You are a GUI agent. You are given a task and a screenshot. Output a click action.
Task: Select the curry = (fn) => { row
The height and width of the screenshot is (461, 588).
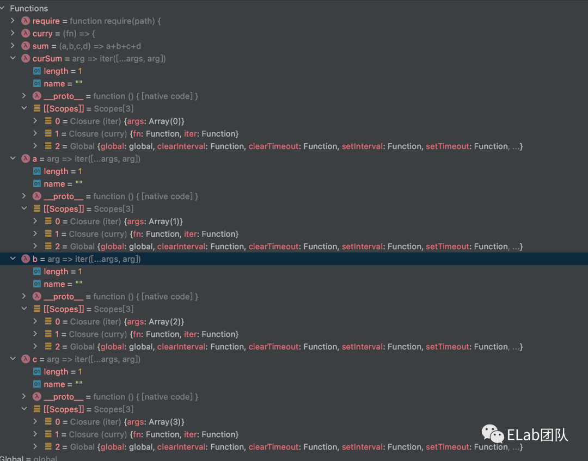[294, 33]
